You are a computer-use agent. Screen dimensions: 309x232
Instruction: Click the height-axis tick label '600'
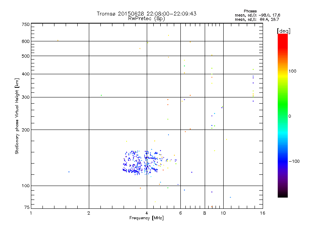coord(25,41)
